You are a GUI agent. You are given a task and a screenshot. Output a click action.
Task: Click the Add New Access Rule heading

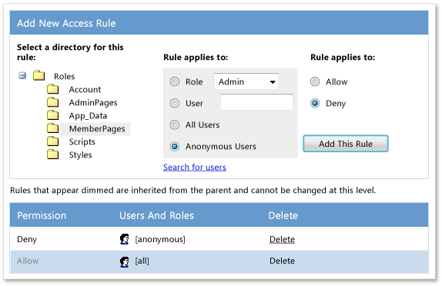(x=66, y=23)
